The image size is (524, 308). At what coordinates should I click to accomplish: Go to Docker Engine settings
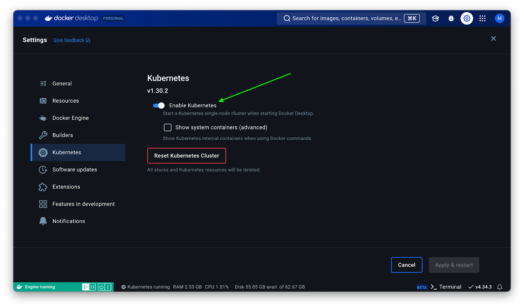coord(78,118)
